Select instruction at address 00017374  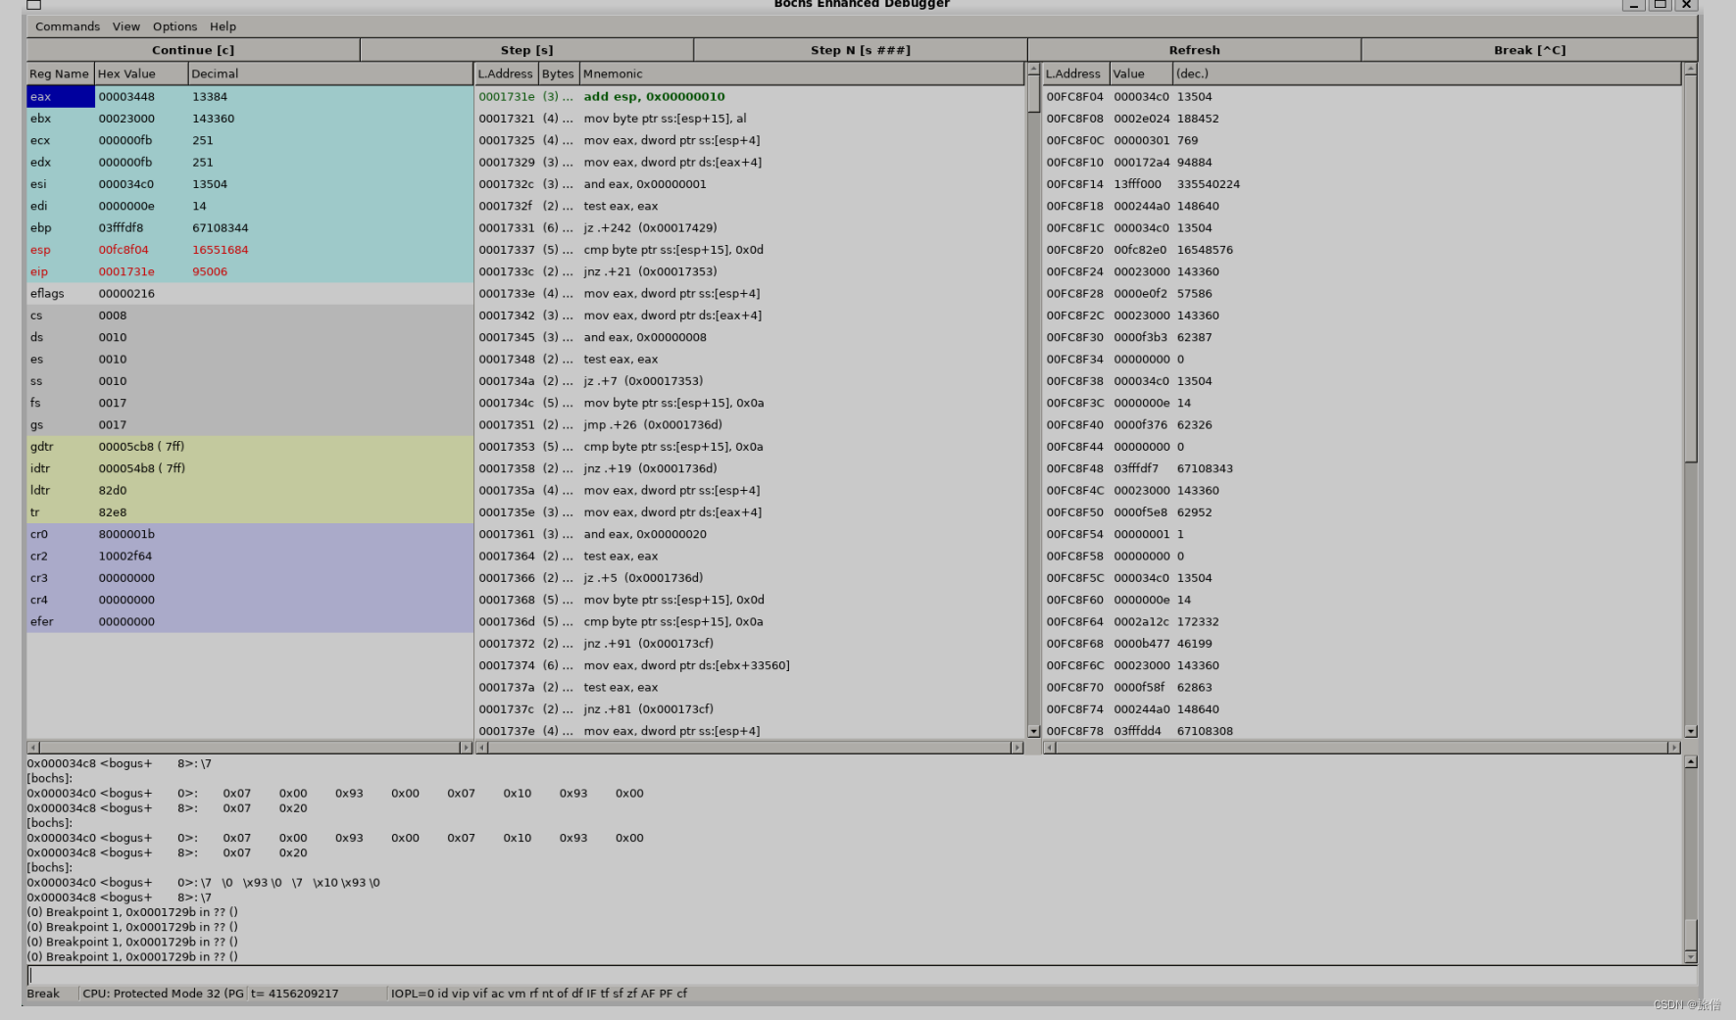pos(750,665)
